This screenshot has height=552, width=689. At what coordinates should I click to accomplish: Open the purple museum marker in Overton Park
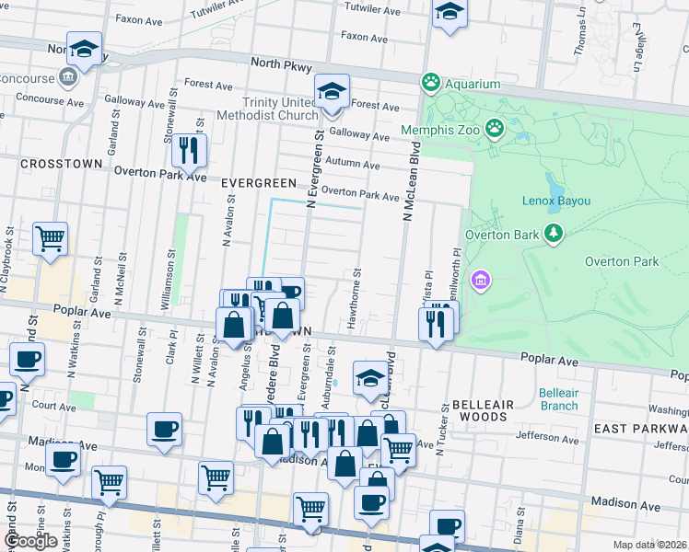tap(481, 280)
